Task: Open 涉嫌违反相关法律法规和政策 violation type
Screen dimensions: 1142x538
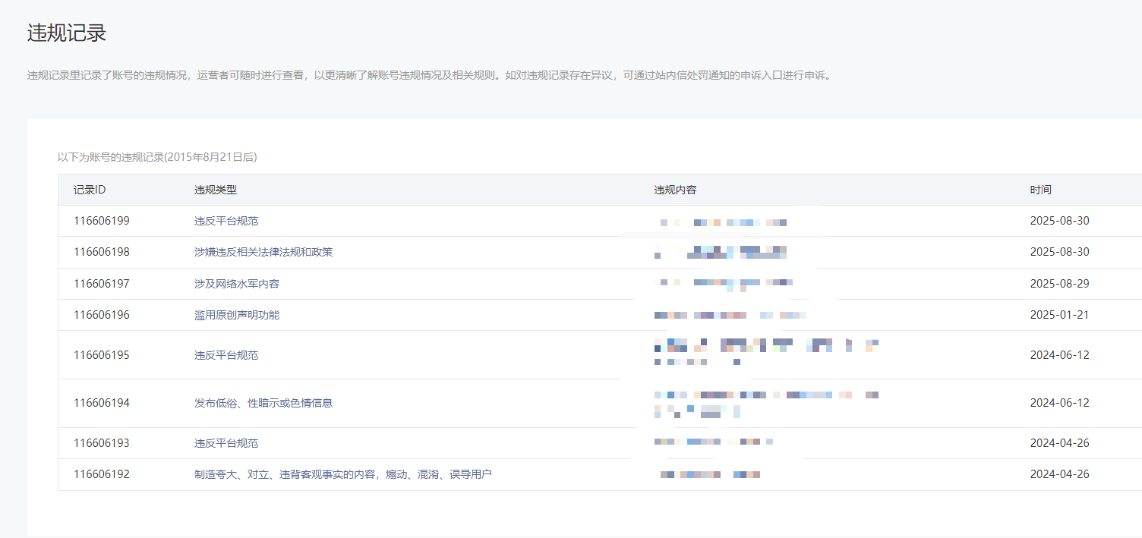Action: (263, 252)
